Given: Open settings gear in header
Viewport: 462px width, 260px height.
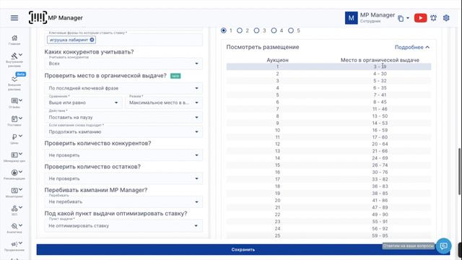Looking at the screenshot, I should pyautogui.click(x=446, y=18).
